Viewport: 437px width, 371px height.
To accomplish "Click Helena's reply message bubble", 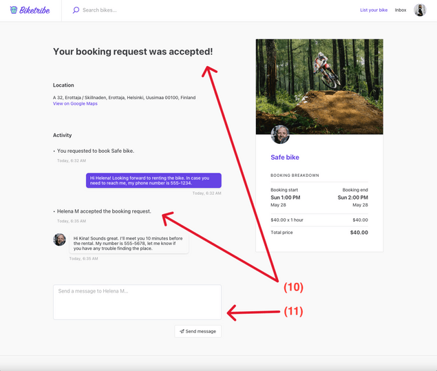I will [129, 243].
